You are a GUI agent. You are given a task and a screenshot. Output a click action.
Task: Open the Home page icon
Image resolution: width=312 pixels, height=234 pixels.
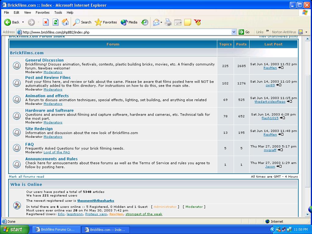(x=65, y=22)
